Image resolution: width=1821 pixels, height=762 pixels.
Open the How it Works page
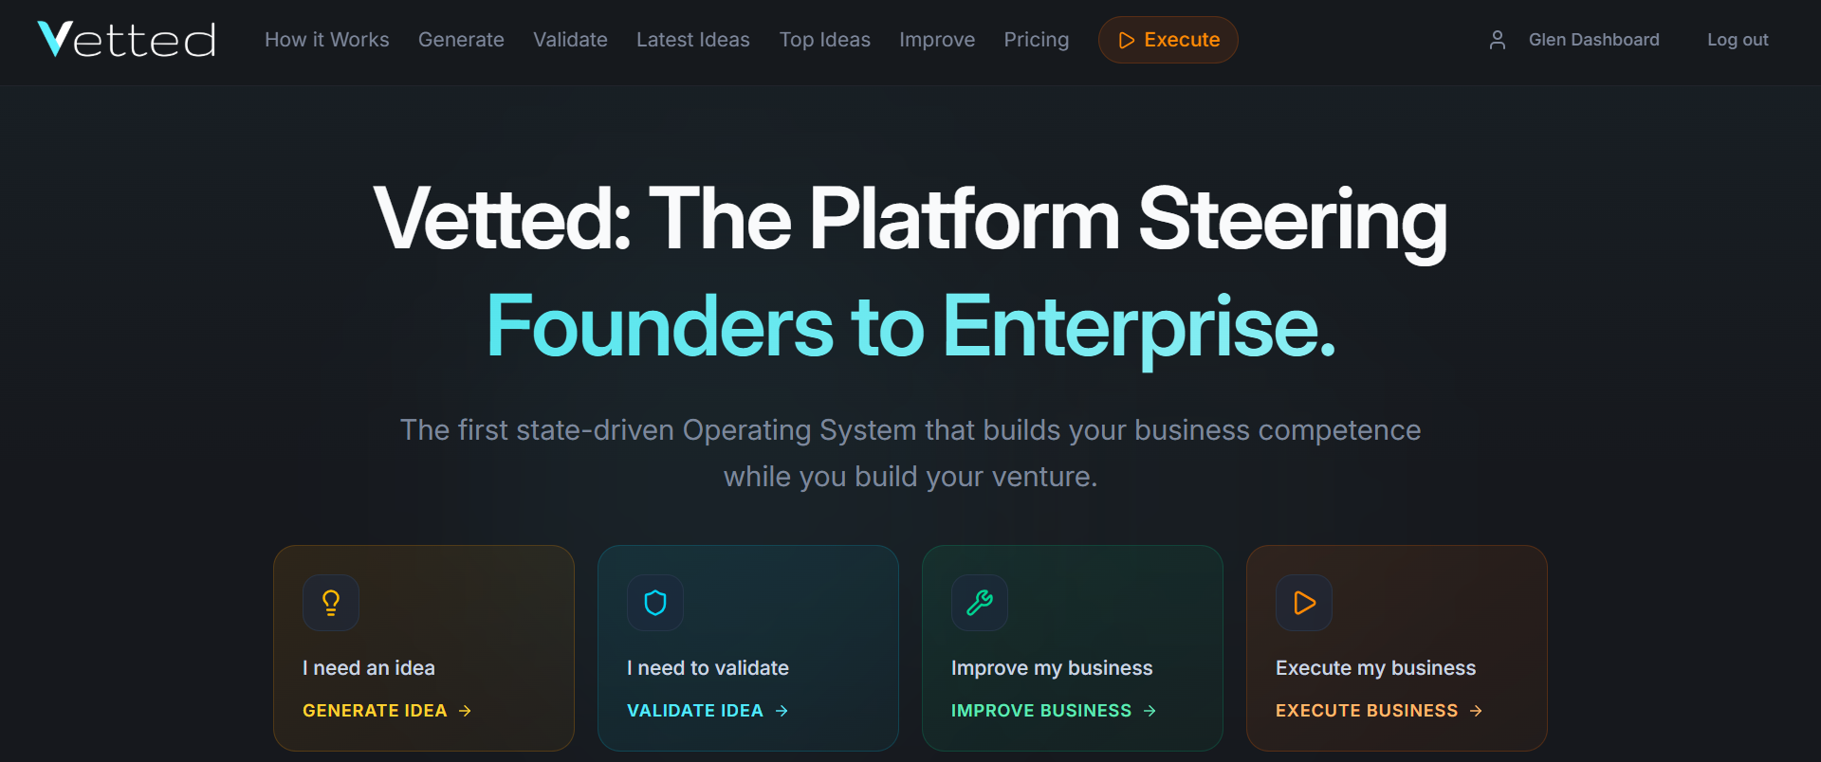(326, 40)
